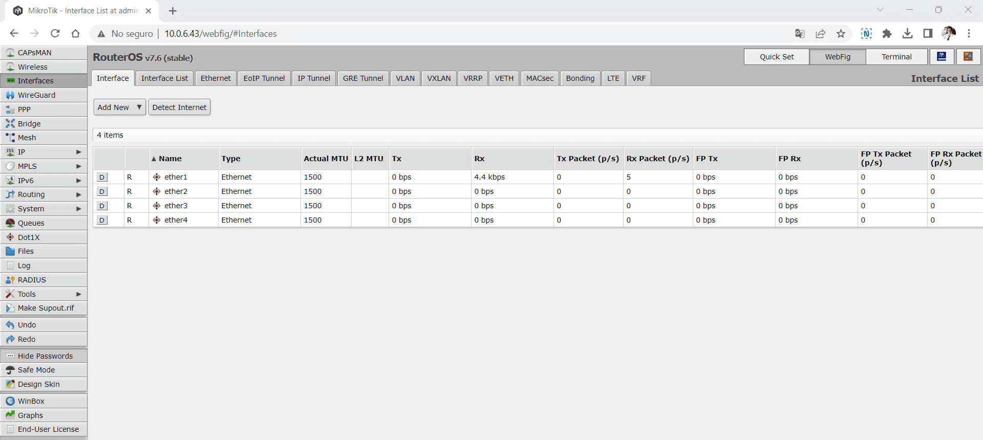983x440 pixels.
Task: Expand the Routing submenu
Action: coord(44,194)
